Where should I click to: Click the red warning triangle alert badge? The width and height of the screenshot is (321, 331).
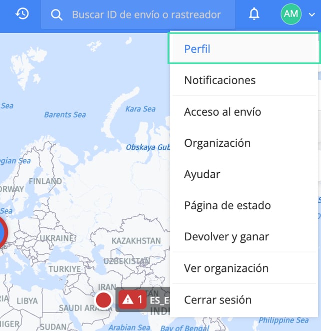[128, 300]
